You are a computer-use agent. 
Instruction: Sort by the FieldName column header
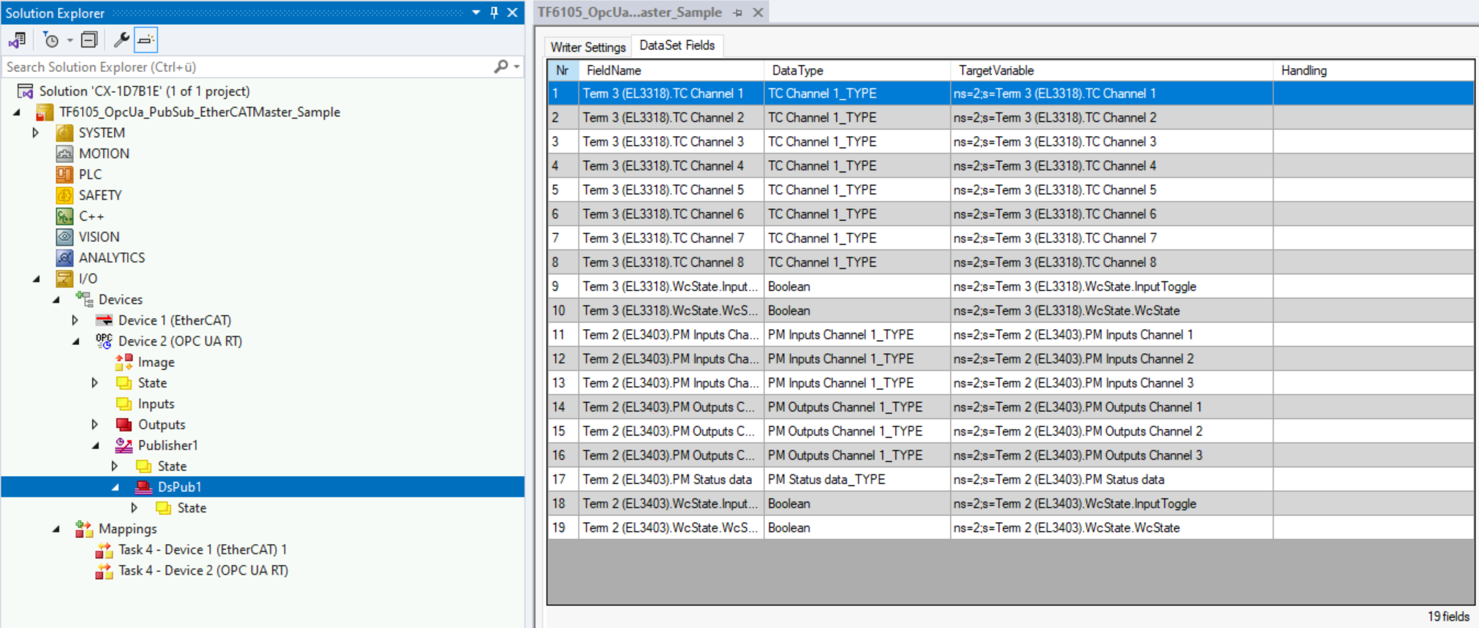(671, 70)
